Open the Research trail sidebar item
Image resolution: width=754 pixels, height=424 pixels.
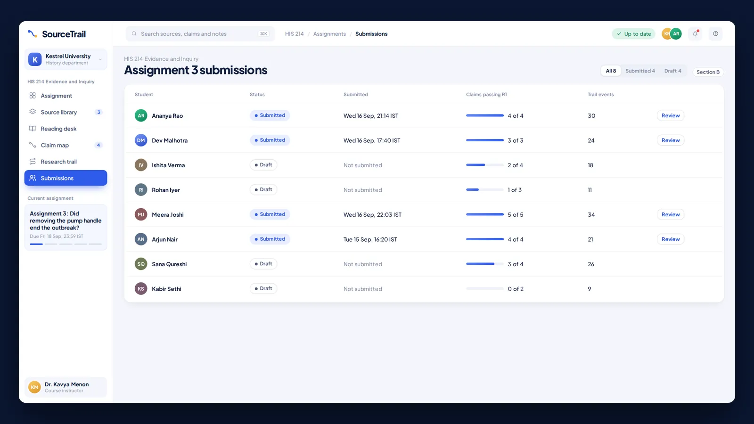pyautogui.click(x=66, y=162)
